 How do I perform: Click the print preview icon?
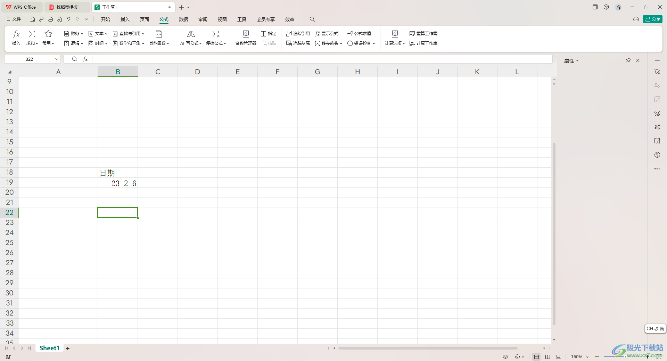[59, 19]
